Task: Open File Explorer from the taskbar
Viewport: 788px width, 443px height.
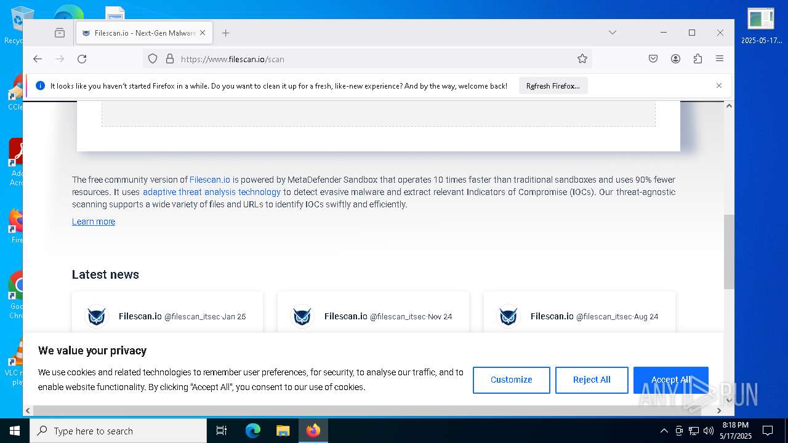Action: click(x=283, y=431)
